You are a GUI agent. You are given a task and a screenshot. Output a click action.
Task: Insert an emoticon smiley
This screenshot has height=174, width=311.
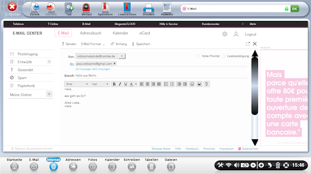pyautogui.click(x=192, y=84)
